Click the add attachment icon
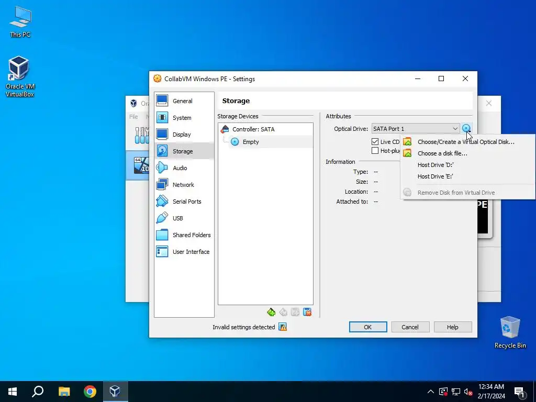Image resolution: width=536 pixels, height=402 pixels. coord(295,312)
